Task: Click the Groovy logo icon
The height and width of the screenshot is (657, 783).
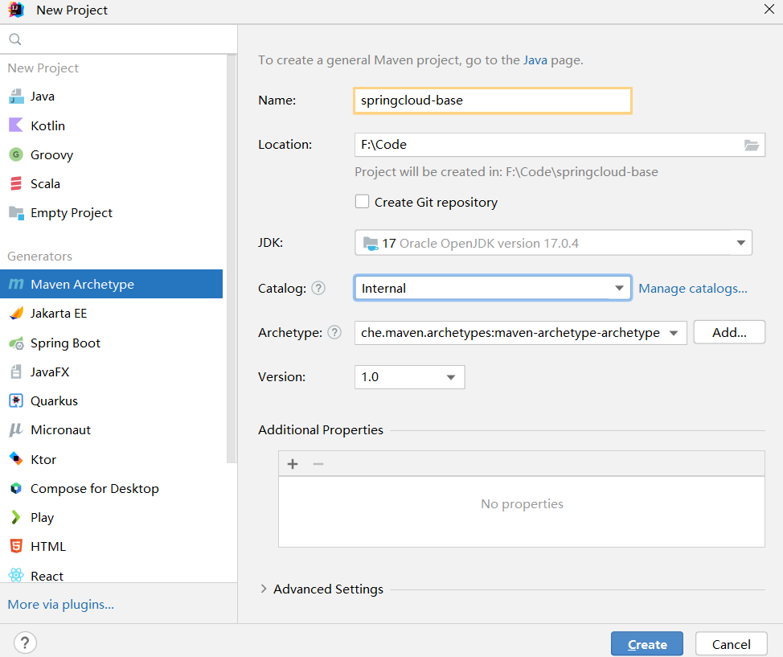Action: [16, 154]
